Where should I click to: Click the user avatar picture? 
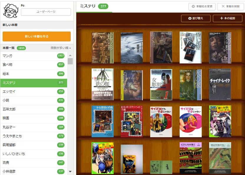pyautogui.click(x=11, y=11)
